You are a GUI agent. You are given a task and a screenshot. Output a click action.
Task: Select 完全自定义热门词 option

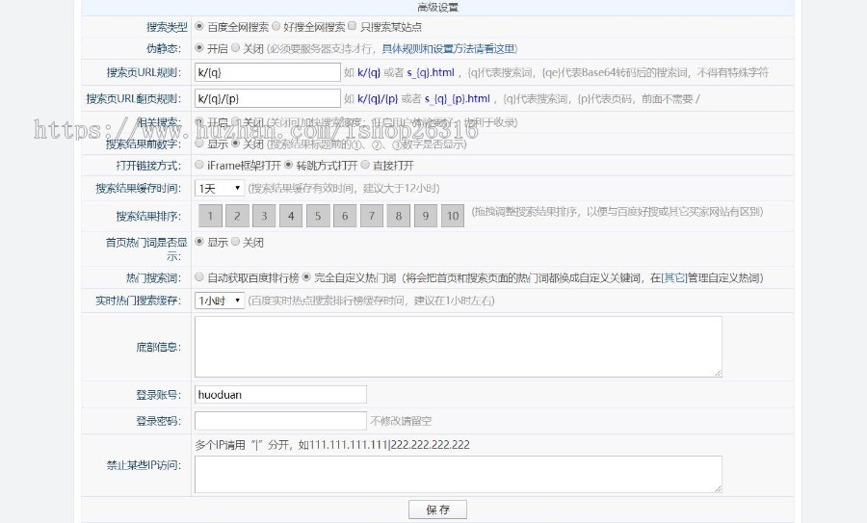click(306, 277)
